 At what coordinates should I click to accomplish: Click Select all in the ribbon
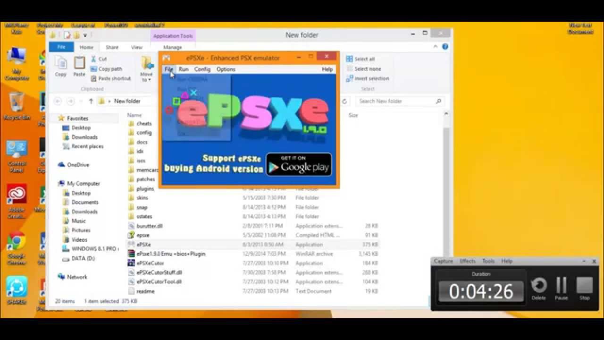coord(361,59)
